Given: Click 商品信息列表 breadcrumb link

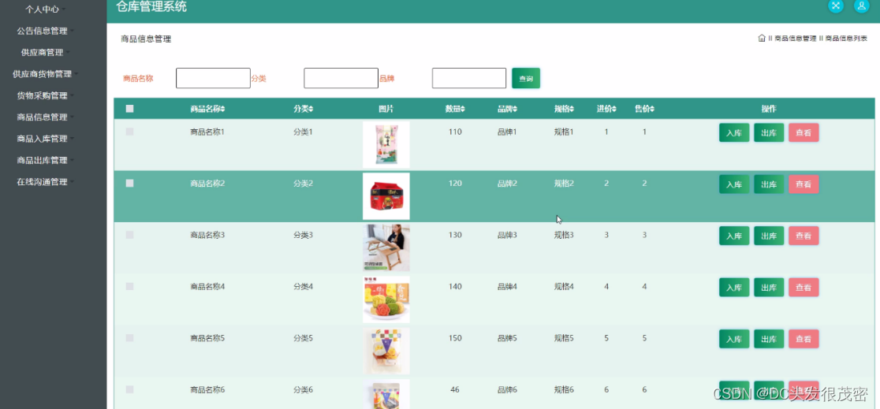Looking at the screenshot, I should (x=846, y=39).
